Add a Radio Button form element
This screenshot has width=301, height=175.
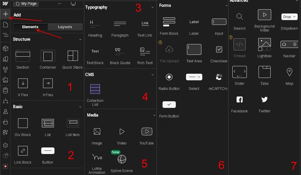pos(169,77)
